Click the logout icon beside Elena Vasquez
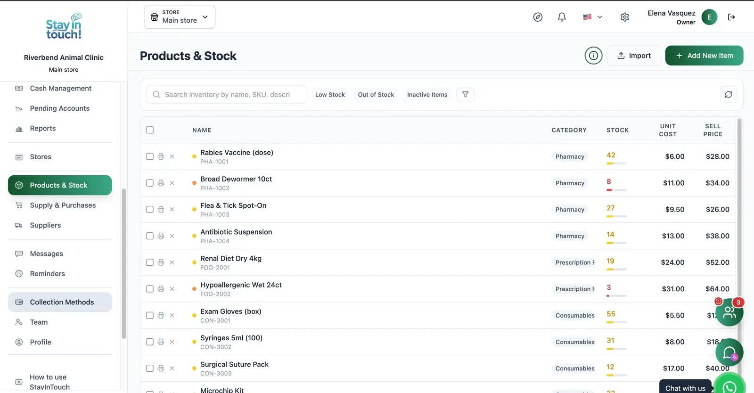This screenshot has width=754, height=393. tap(731, 17)
